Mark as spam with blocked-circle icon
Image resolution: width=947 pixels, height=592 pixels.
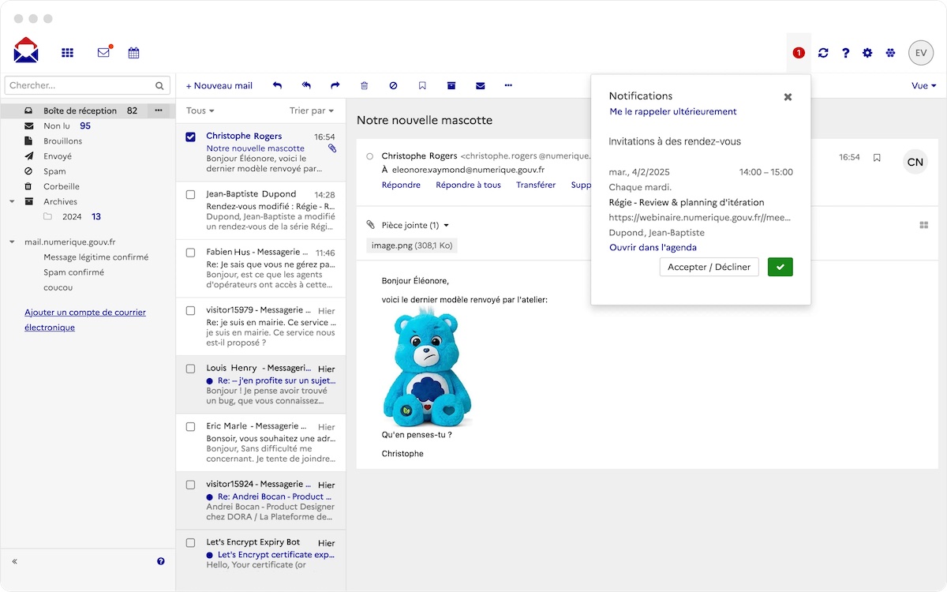[x=393, y=85]
